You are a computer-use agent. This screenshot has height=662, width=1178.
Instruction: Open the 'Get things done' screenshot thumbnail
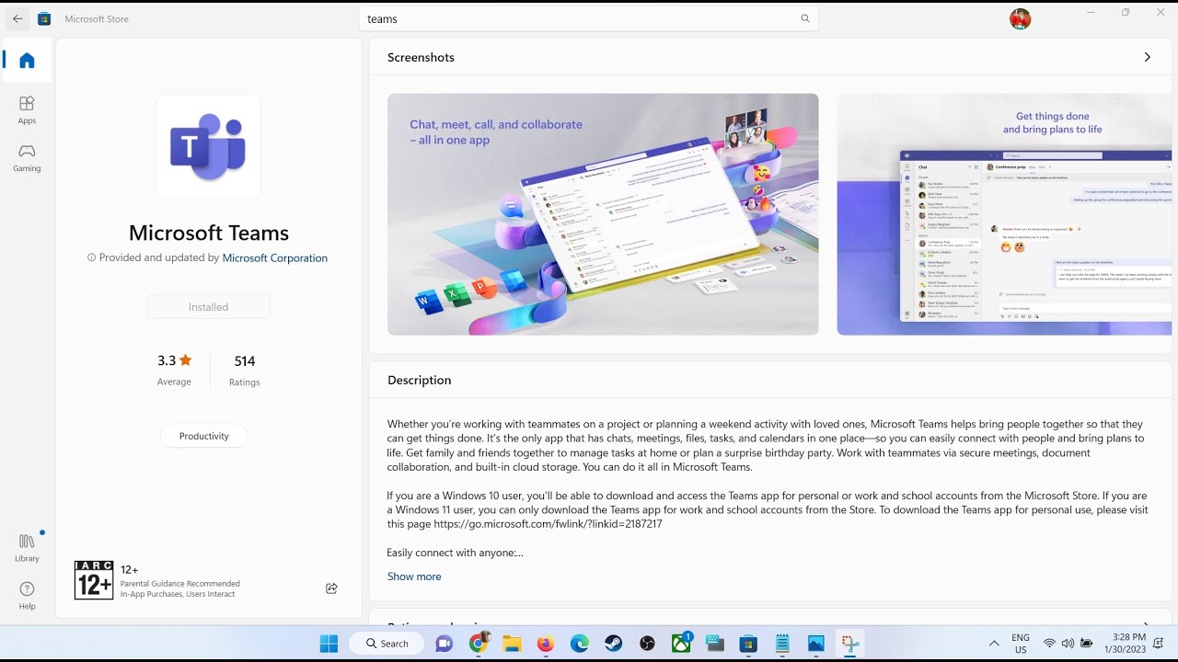pos(1004,214)
